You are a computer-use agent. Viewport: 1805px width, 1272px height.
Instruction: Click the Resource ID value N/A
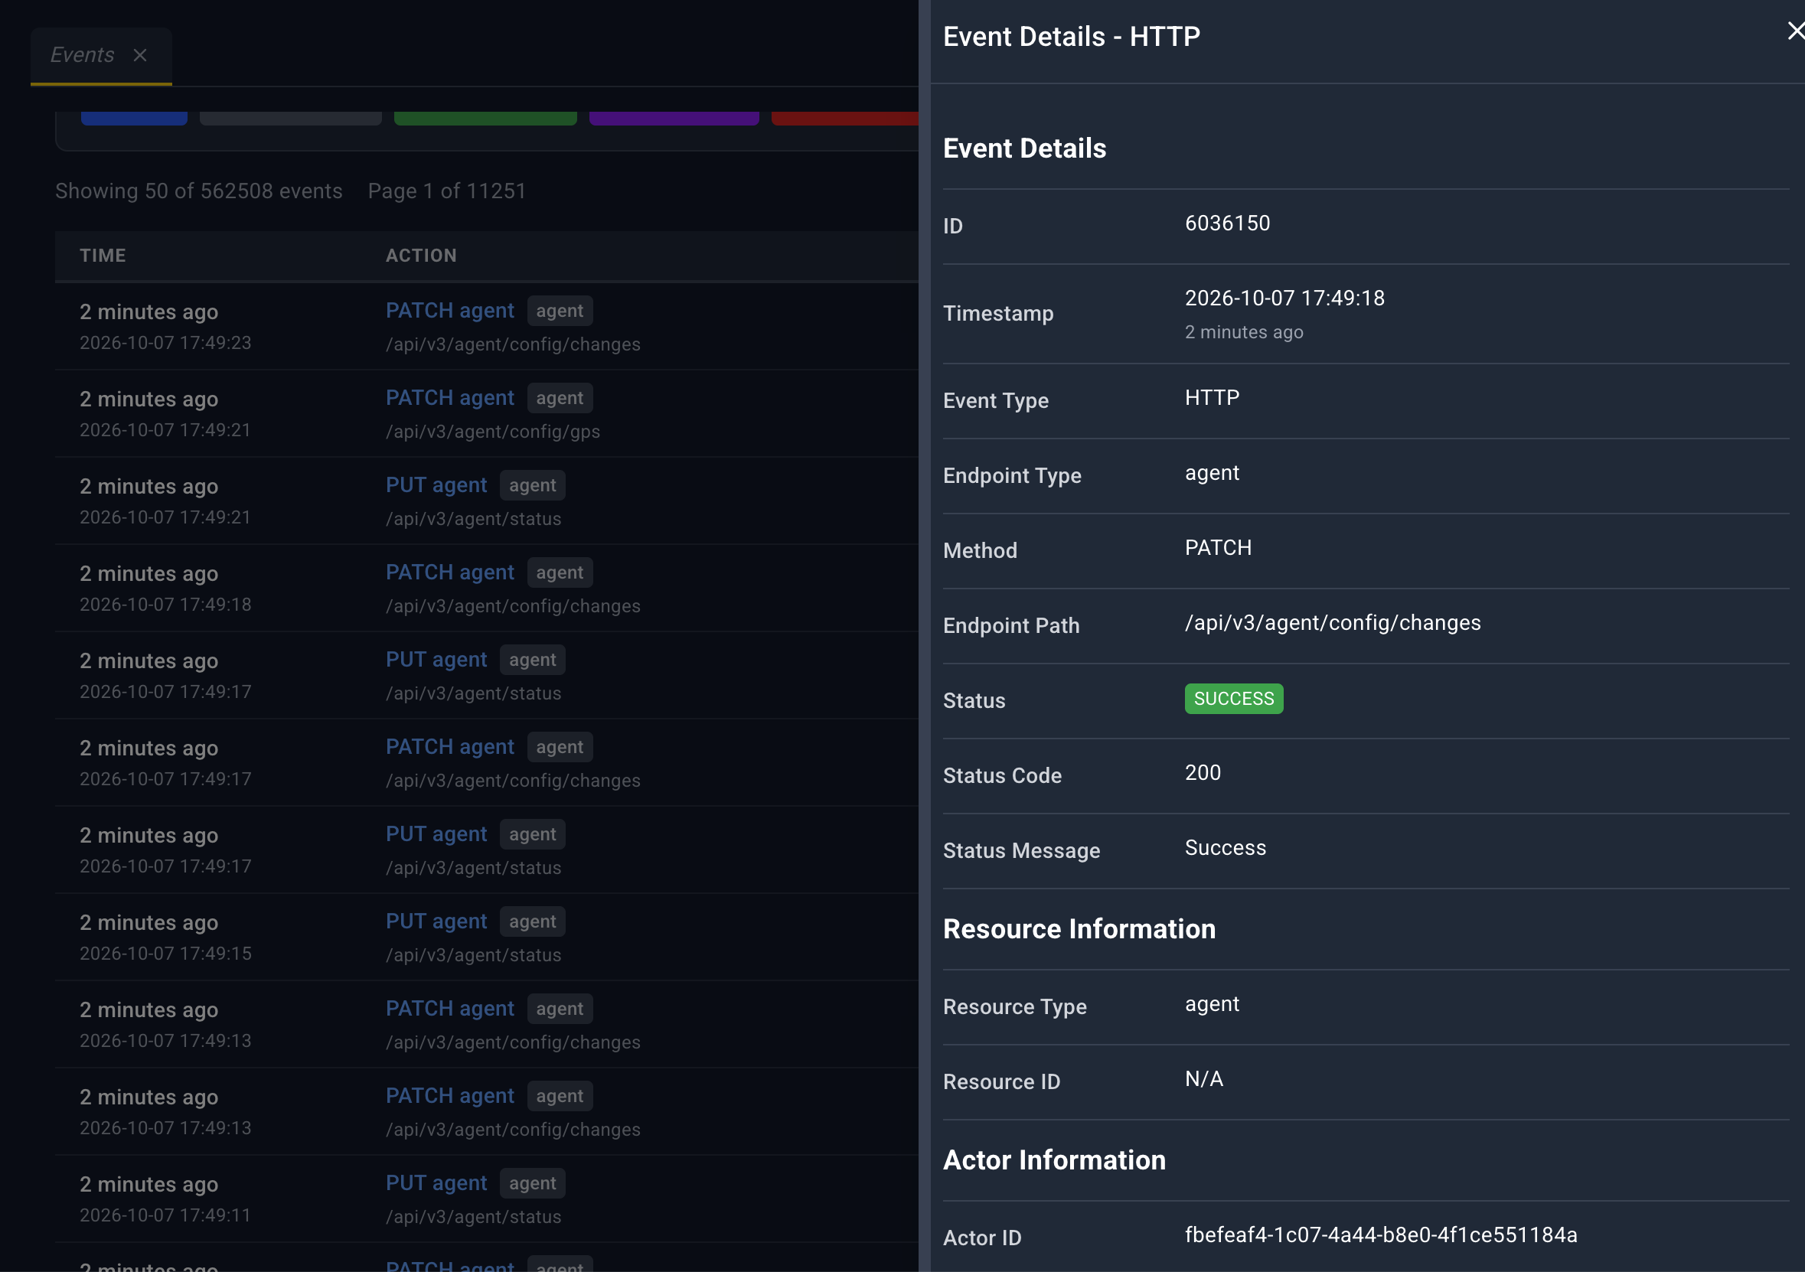click(x=1203, y=1079)
